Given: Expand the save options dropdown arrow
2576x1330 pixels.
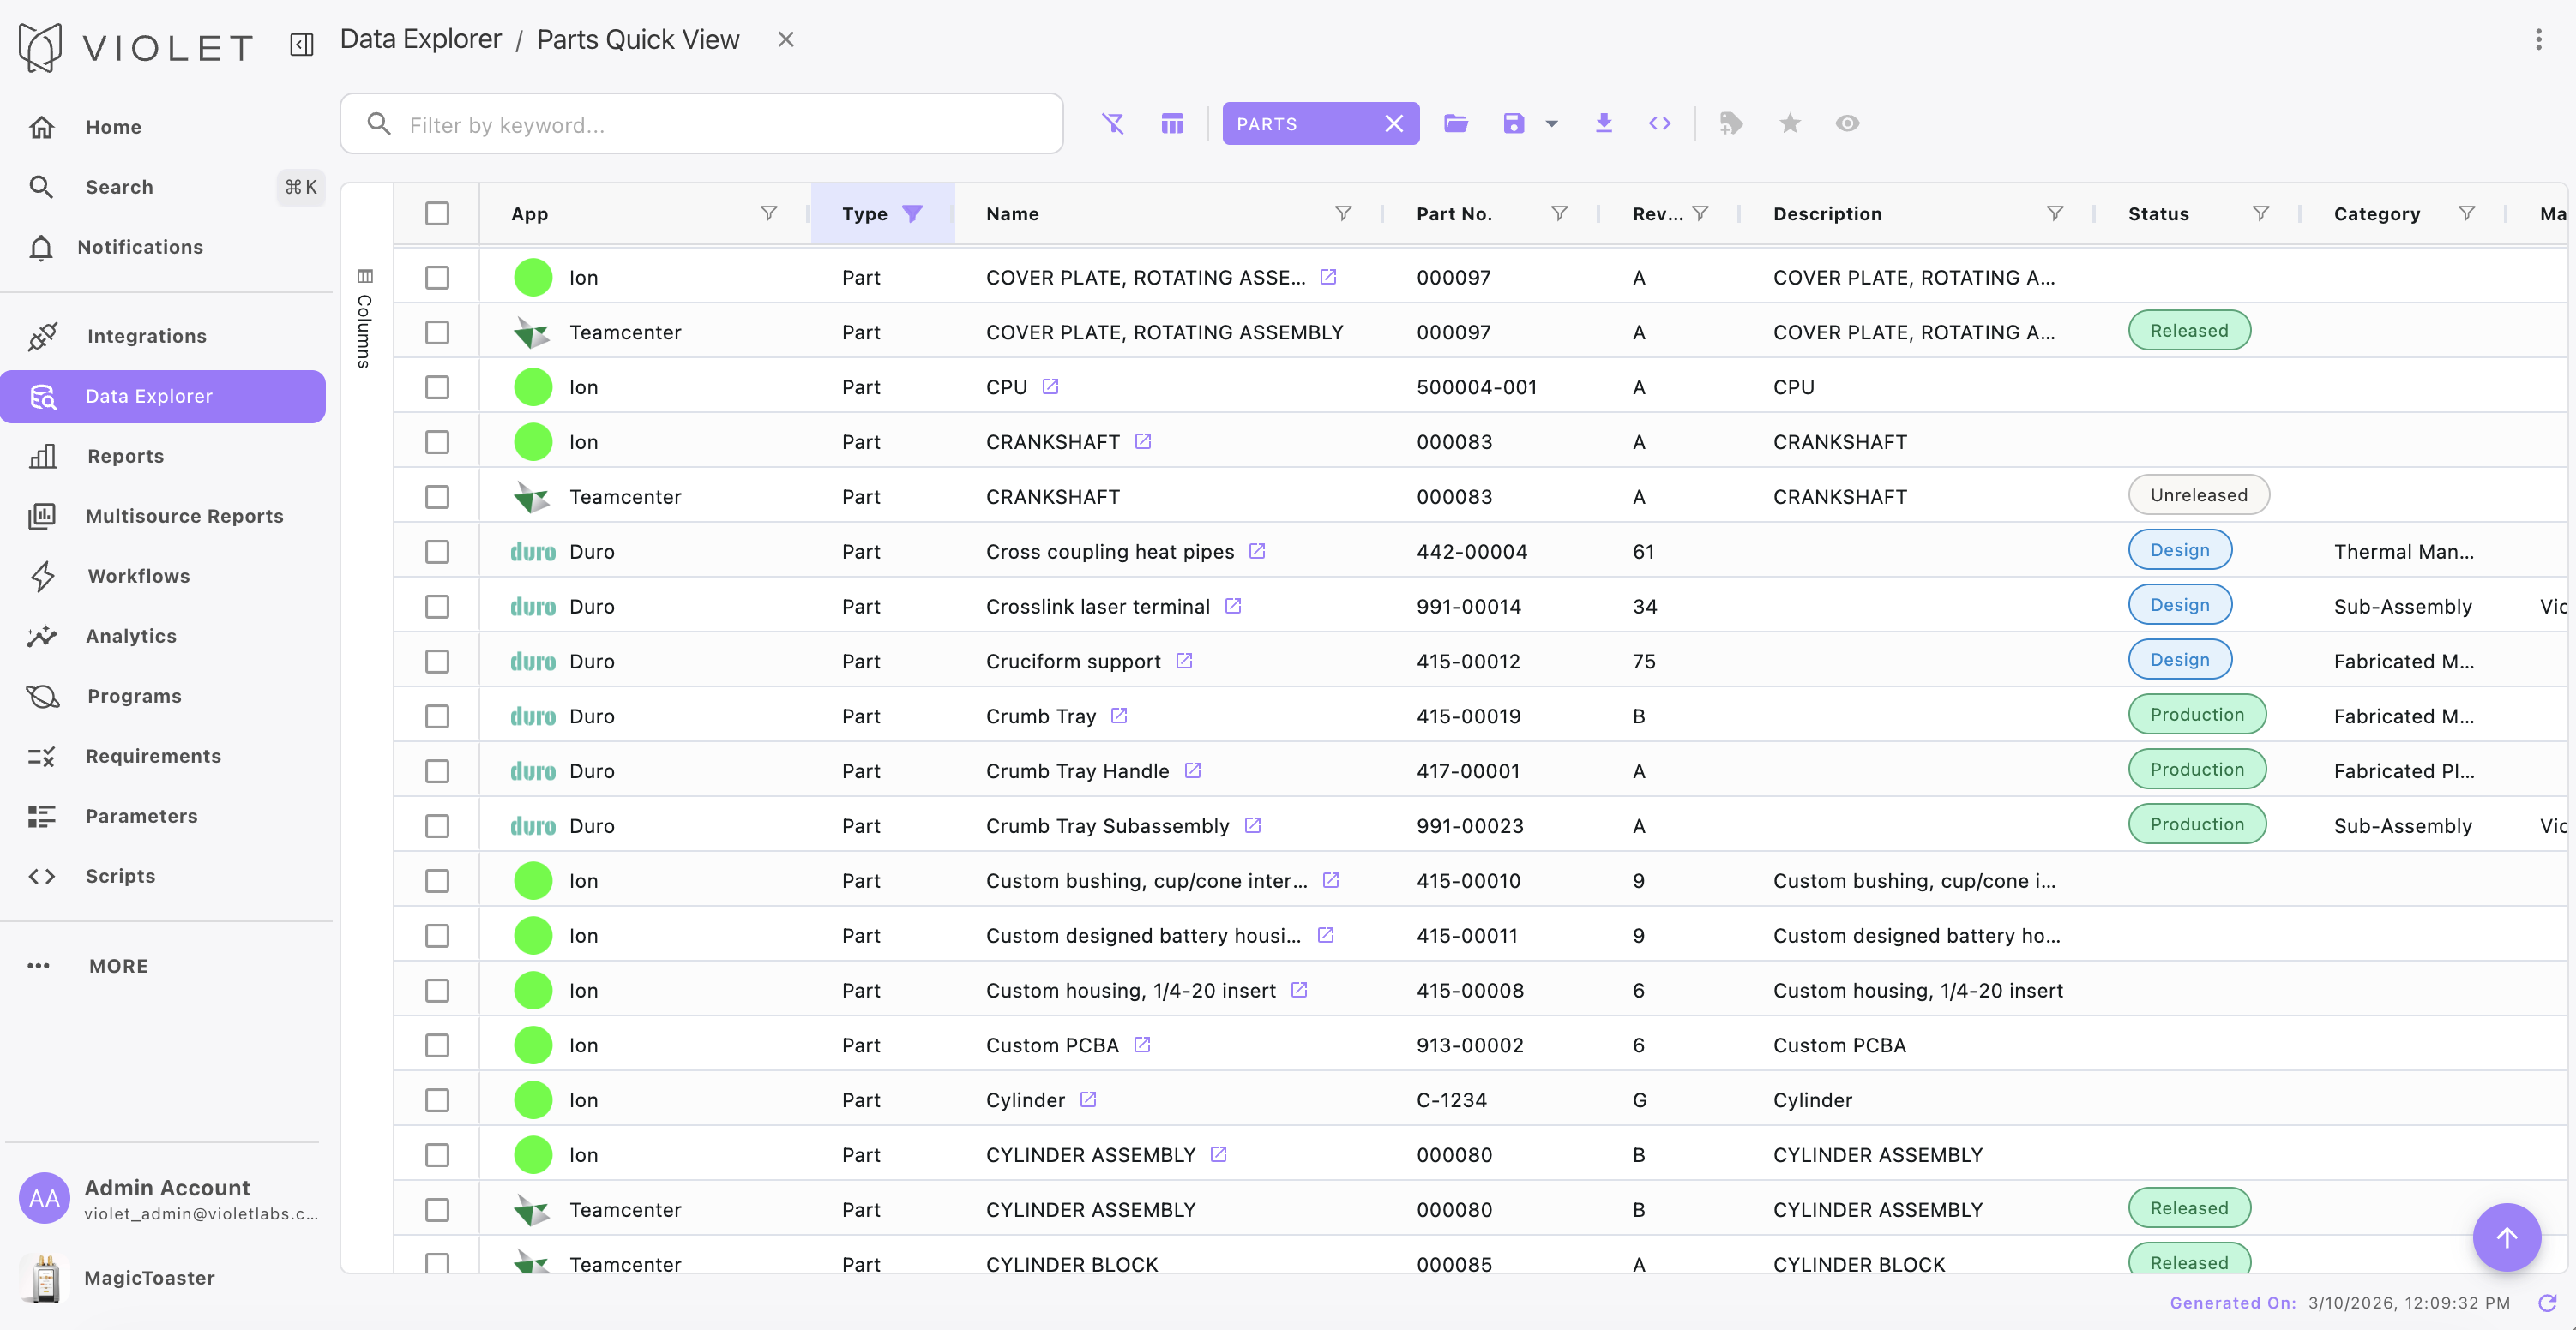Looking at the screenshot, I should [1551, 124].
